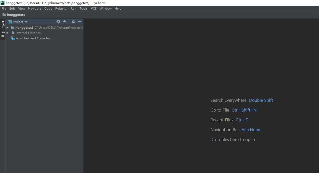Click the Drop files here to open text
The width and height of the screenshot is (319, 173).
click(x=233, y=140)
